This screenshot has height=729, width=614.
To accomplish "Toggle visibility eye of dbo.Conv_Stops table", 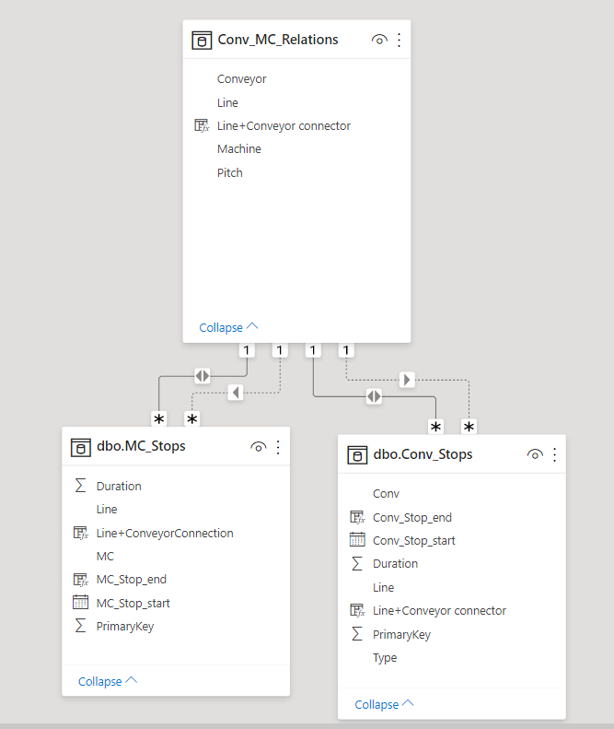I will [x=535, y=454].
